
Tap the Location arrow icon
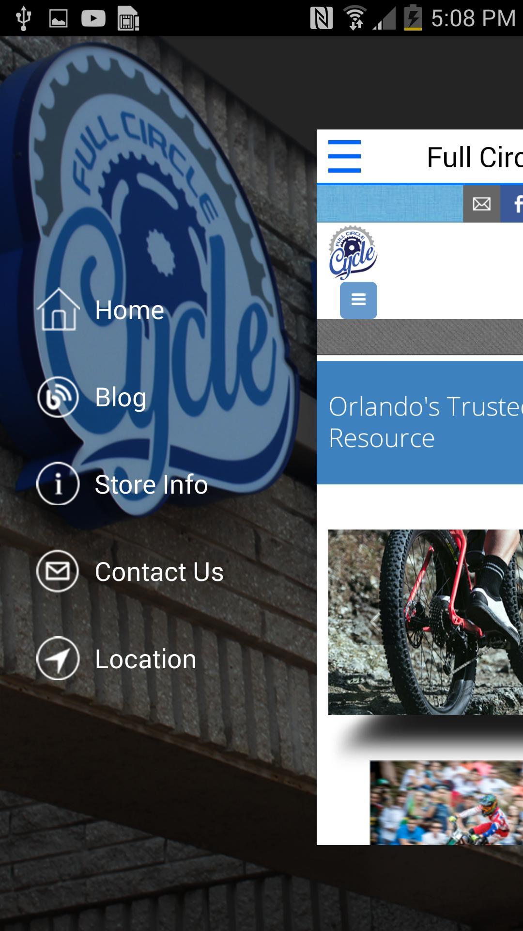pyautogui.click(x=58, y=658)
